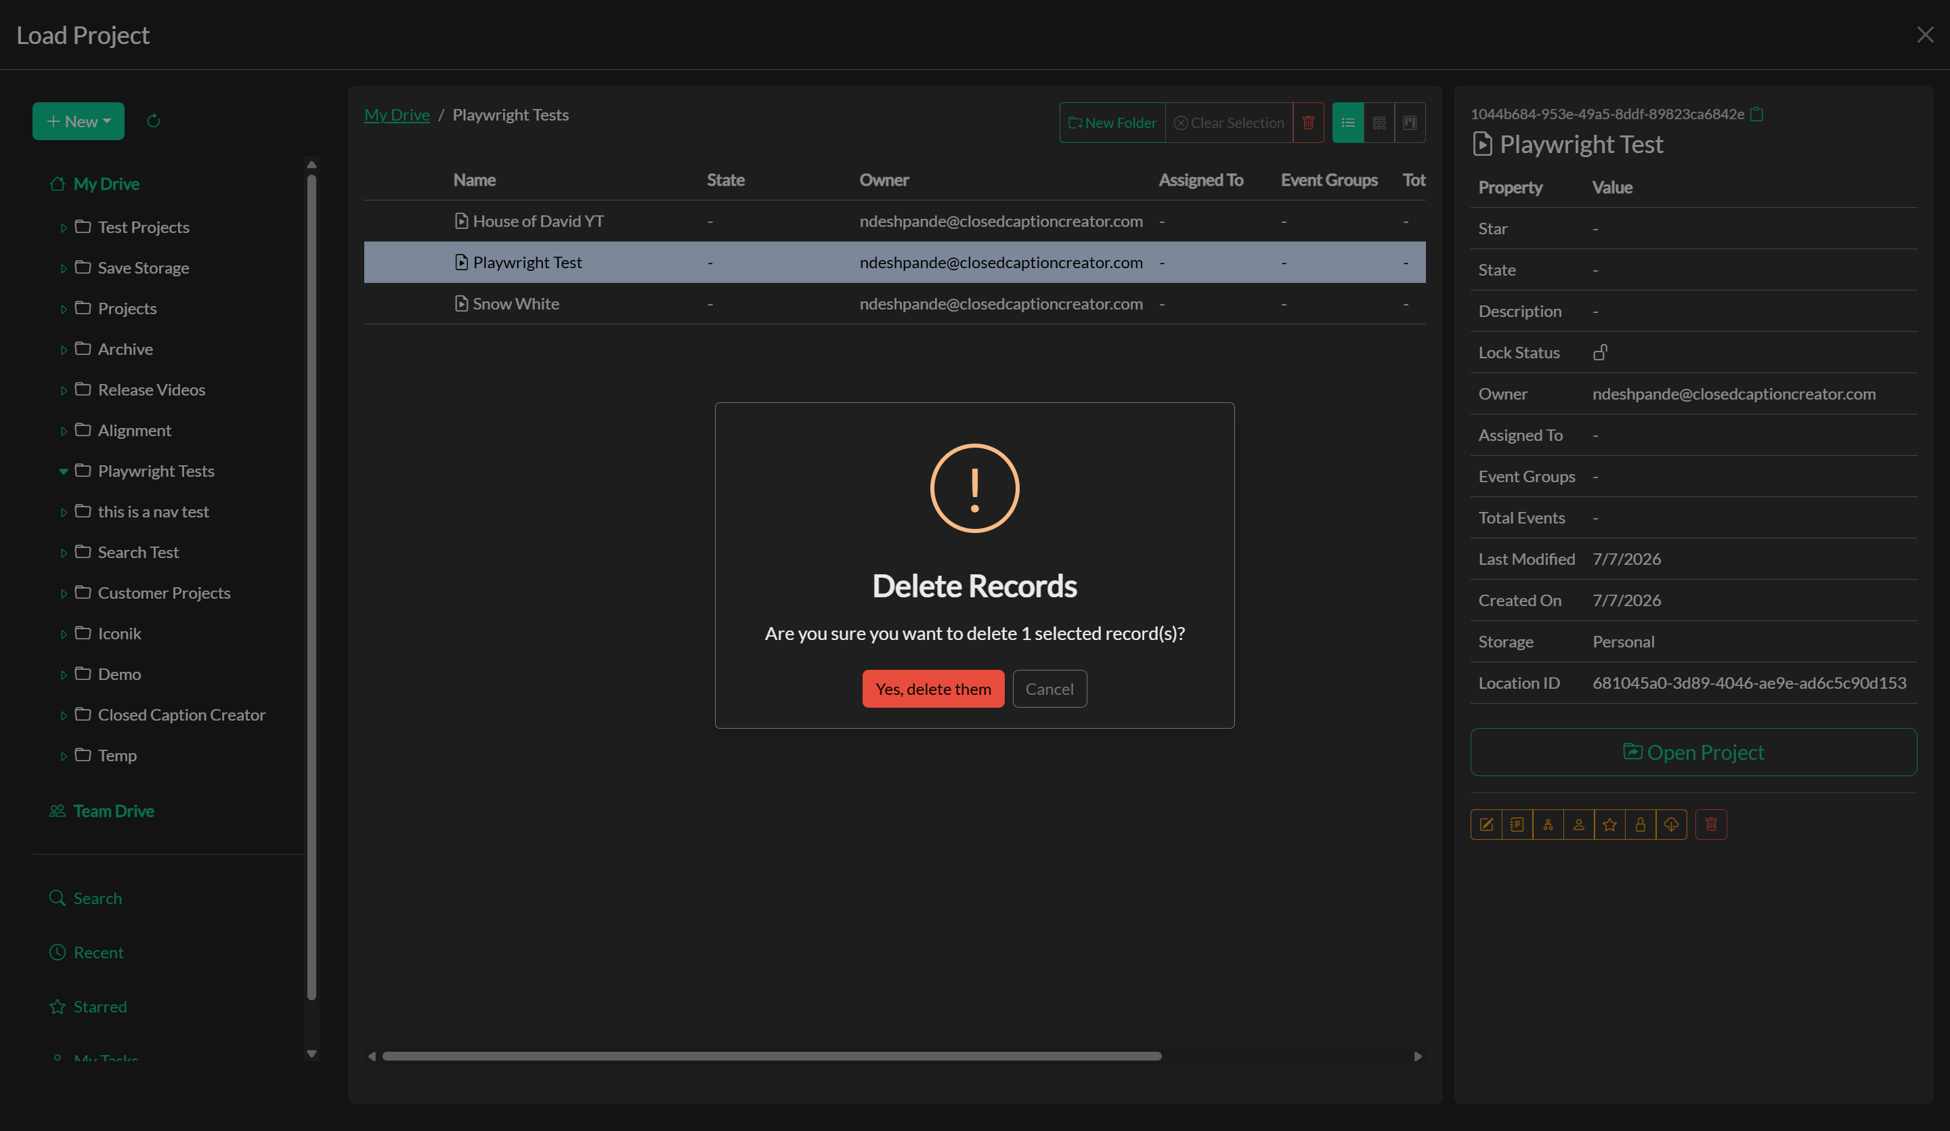Viewport: 1950px width, 1131px height.
Task: Click the assign person icon in details panel
Action: 1580,824
